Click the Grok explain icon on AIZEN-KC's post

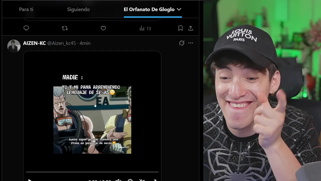(182, 43)
